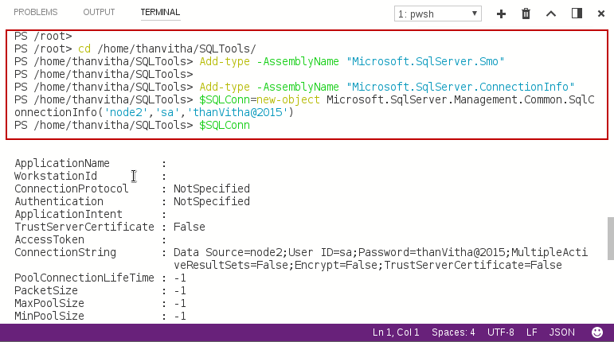Screen dimensions: 614x342
Task: Click the $SQLConn command on last prompt
Action: tap(224, 125)
